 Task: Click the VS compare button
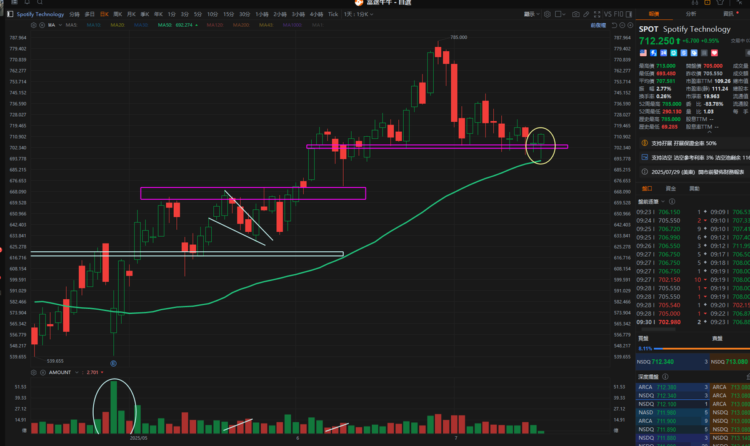click(x=607, y=14)
